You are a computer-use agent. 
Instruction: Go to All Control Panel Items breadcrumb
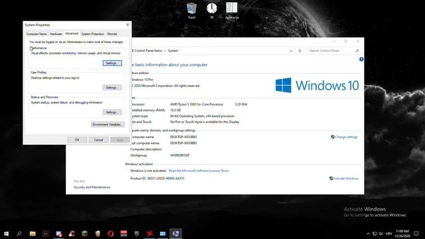click(x=147, y=50)
